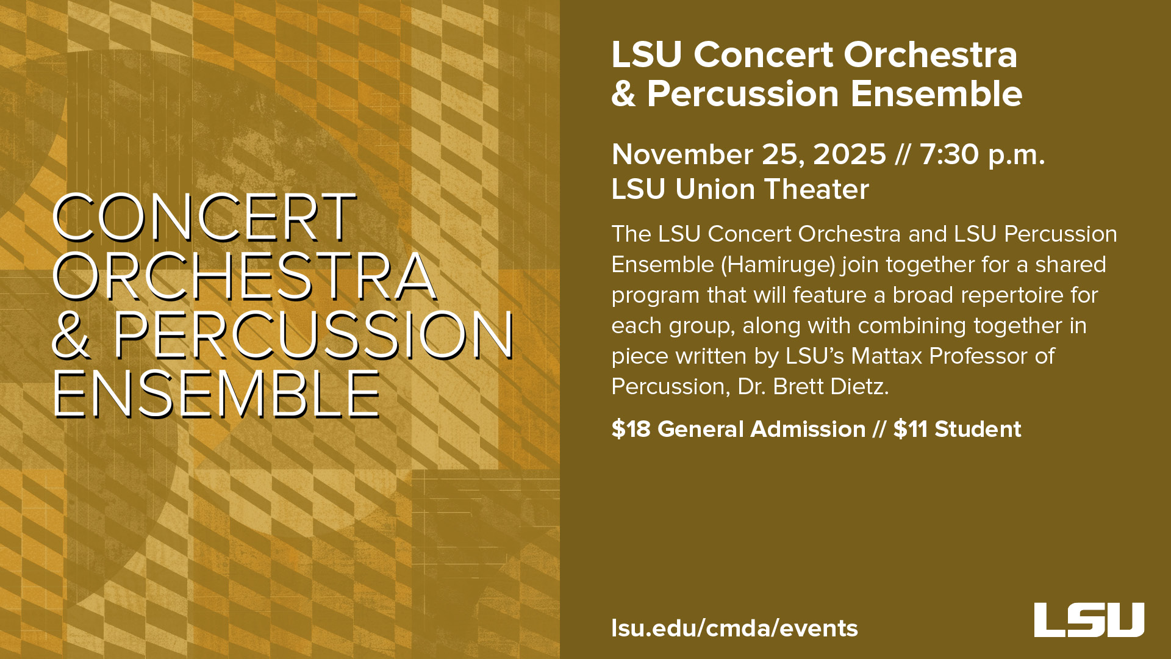
Task: Click the "$18 General Admission" price
Action: click(738, 429)
